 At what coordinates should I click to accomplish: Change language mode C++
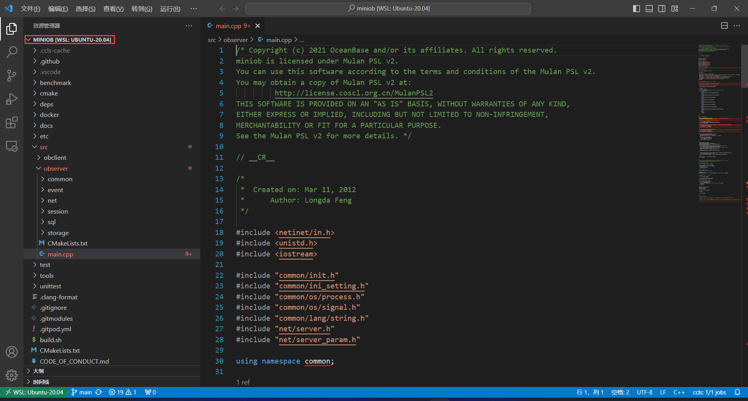[x=679, y=392]
